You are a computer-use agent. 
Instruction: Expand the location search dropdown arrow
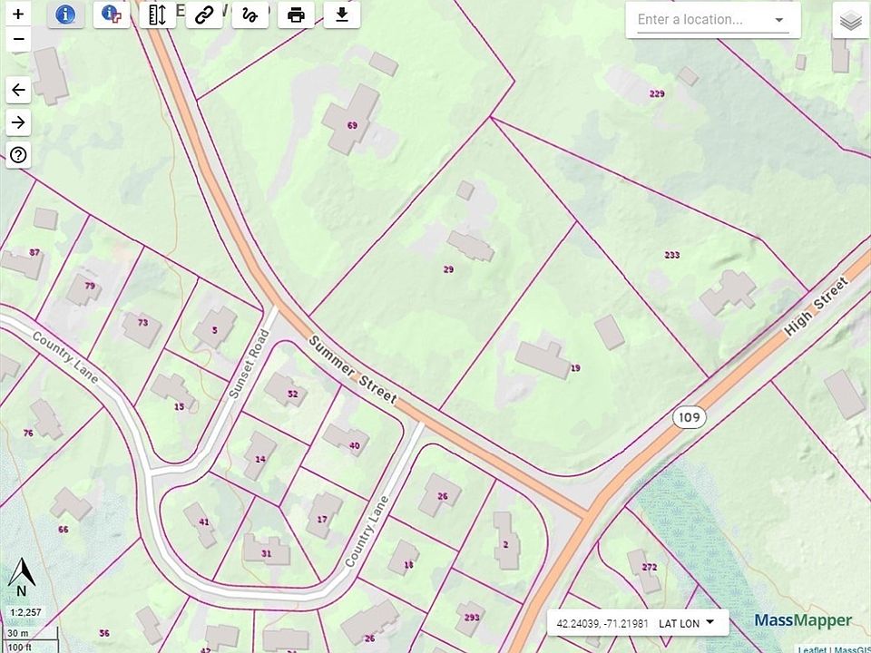coord(779,20)
